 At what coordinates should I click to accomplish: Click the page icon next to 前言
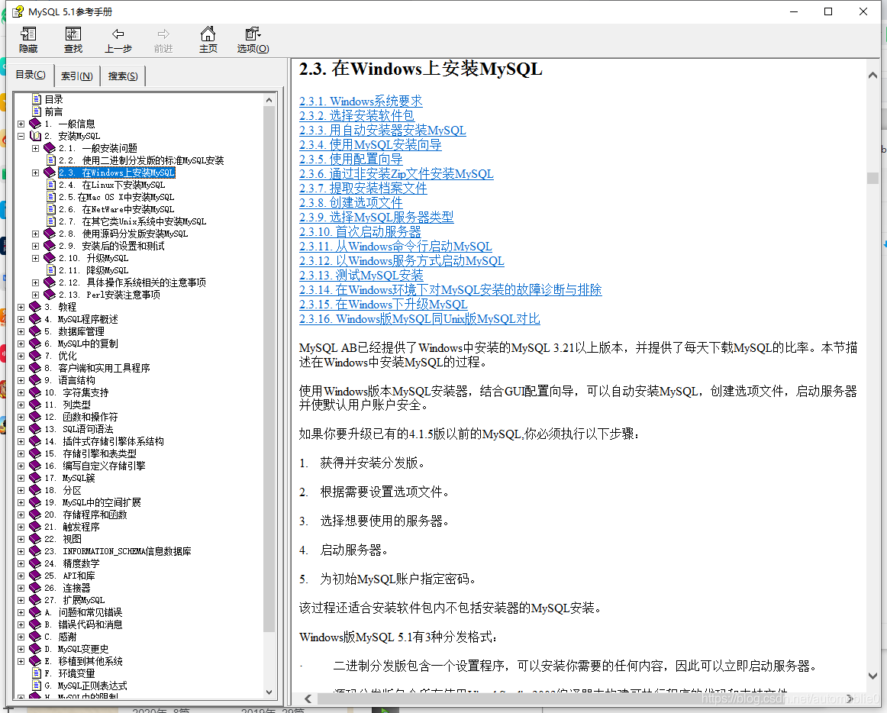coord(37,111)
